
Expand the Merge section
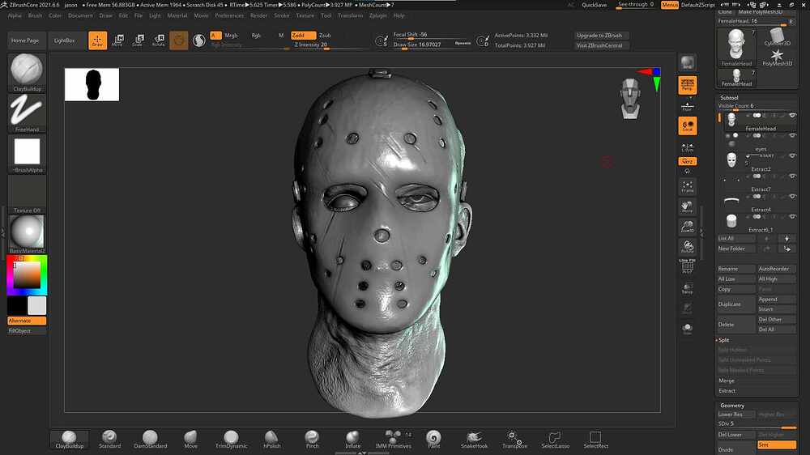(727, 381)
